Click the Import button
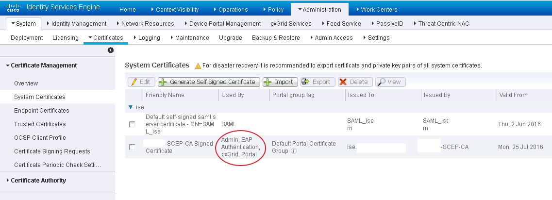This screenshot has width=552, height=200. pyautogui.click(x=280, y=82)
